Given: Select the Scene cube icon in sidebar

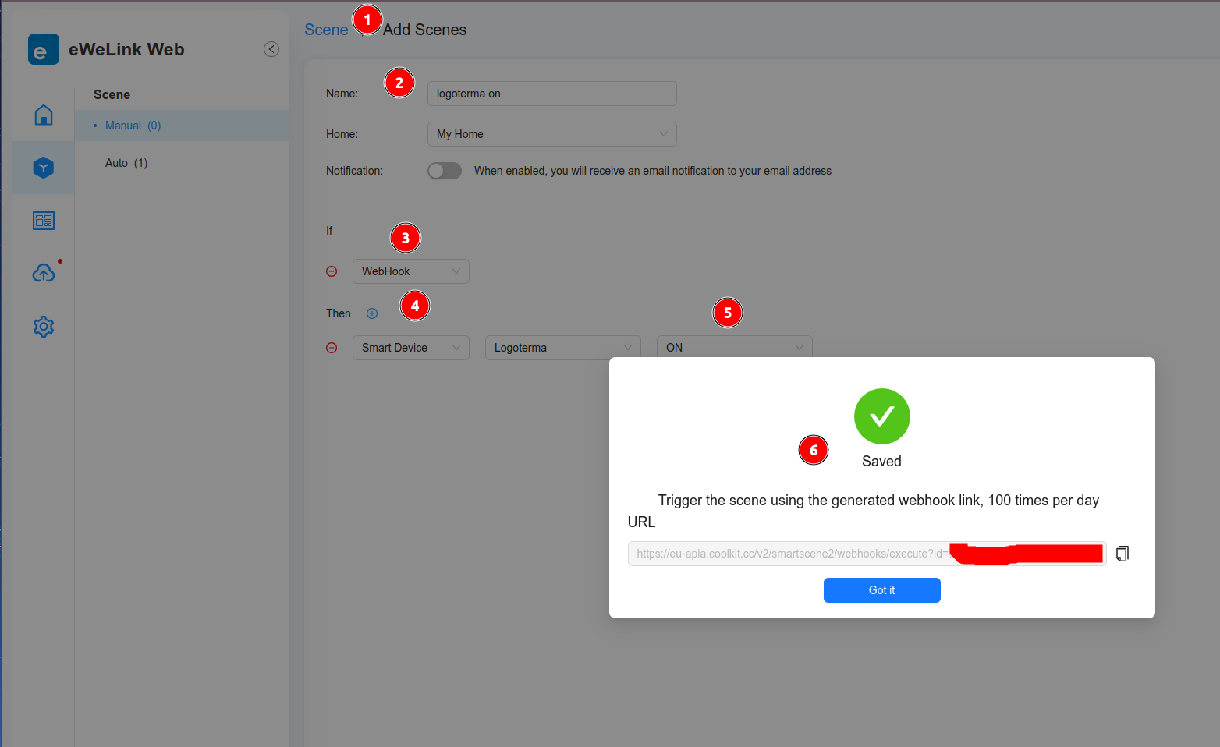Looking at the screenshot, I should [44, 168].
